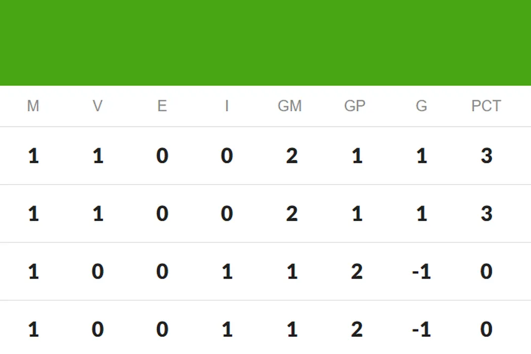Click the second row's PCT value 3
This screenshot has height=354, width=531.
tap(486, 214)
